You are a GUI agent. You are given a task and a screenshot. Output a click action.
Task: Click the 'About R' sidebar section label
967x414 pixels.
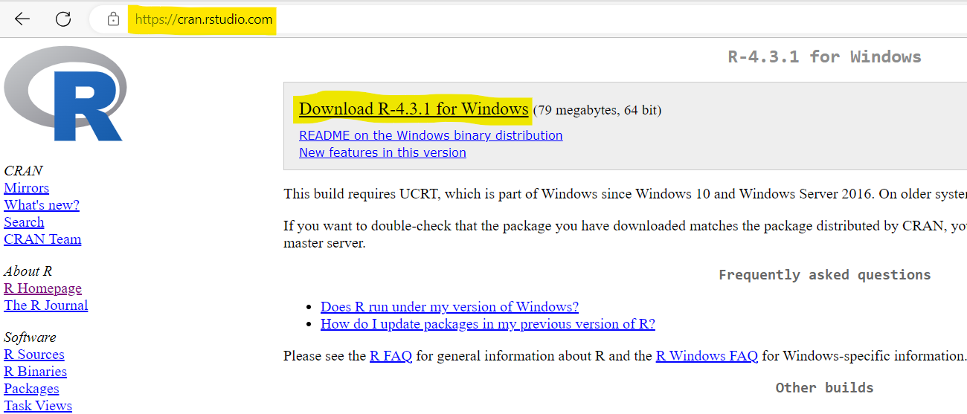28,271
